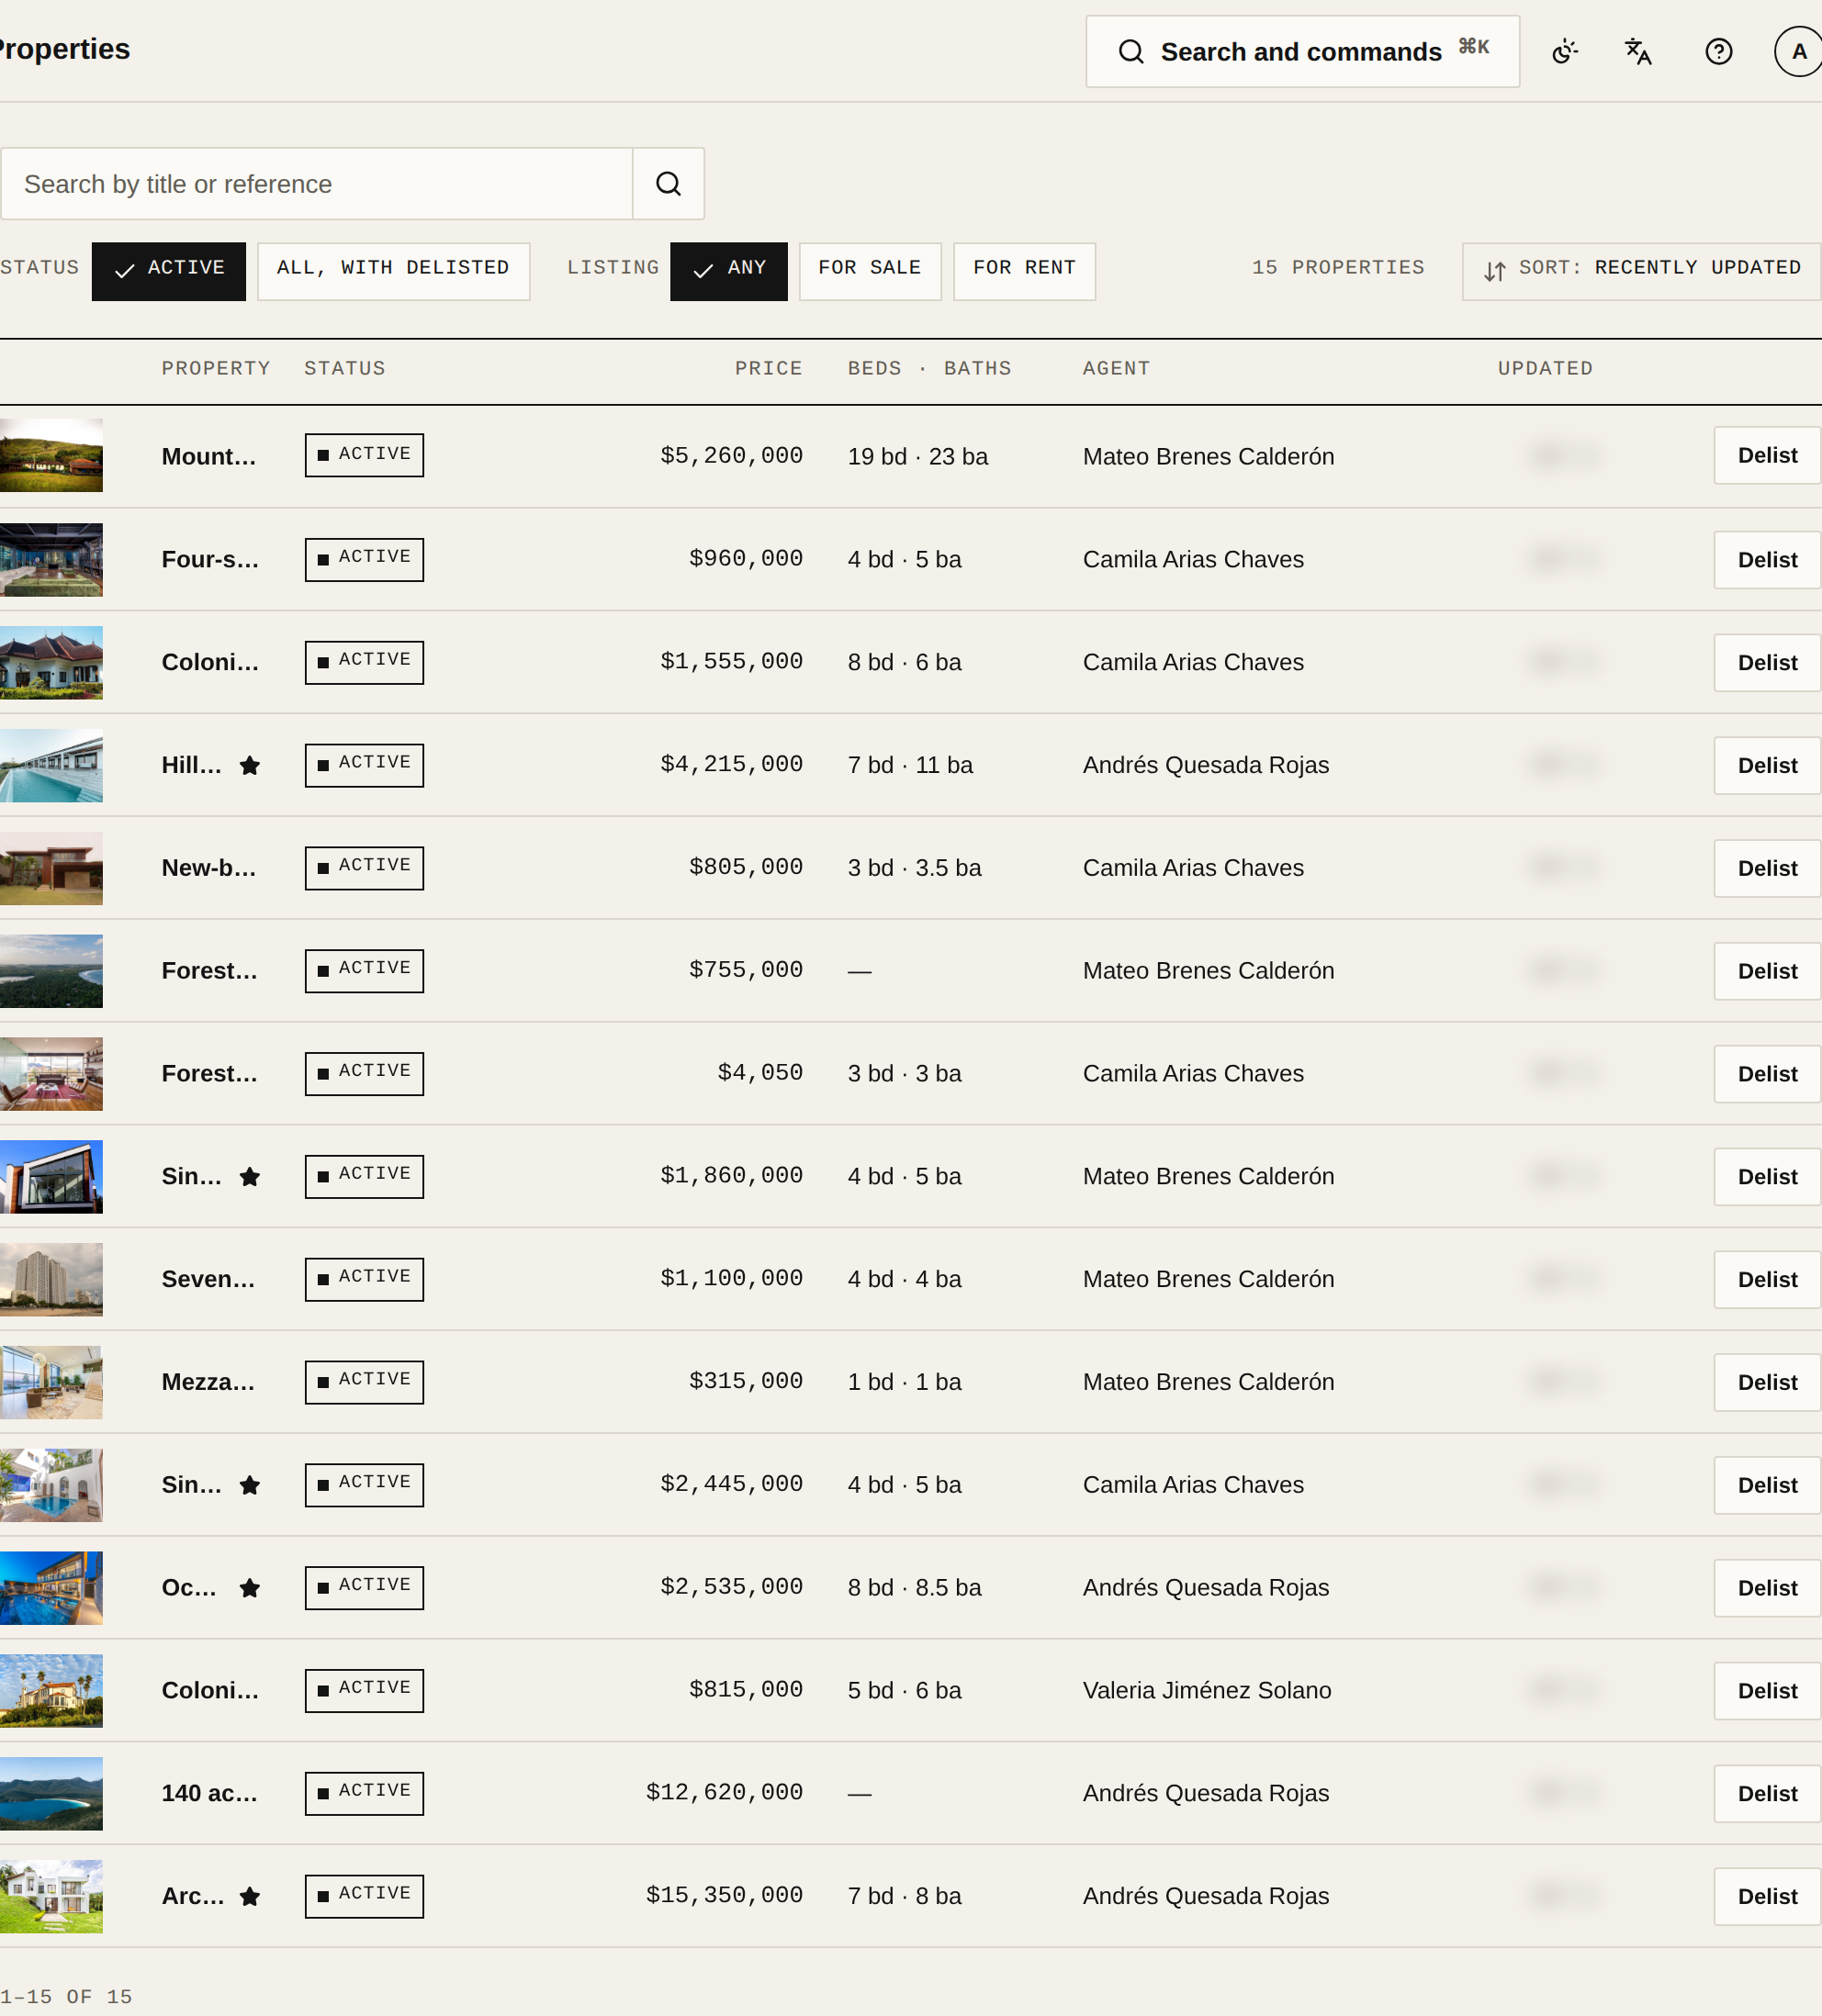Click the featured star on Hill… row

tap(250, 766)
